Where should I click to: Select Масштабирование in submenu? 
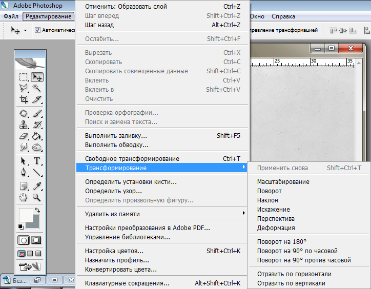click(x=309, y=181)
